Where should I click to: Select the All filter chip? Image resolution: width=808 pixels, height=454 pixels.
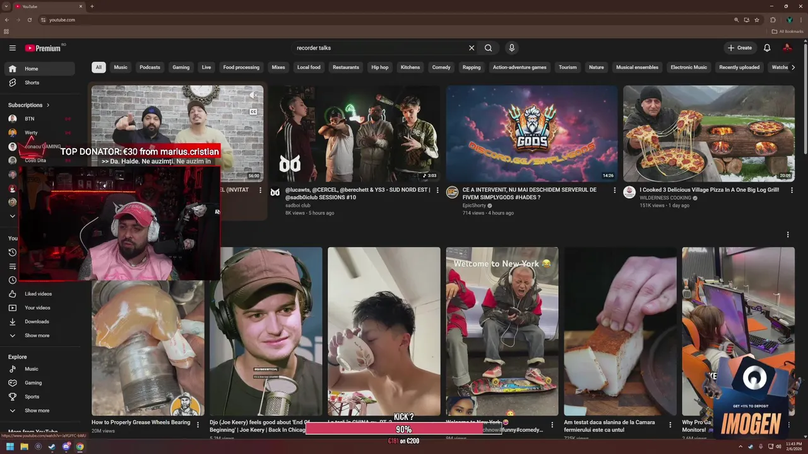click(98, 67)
